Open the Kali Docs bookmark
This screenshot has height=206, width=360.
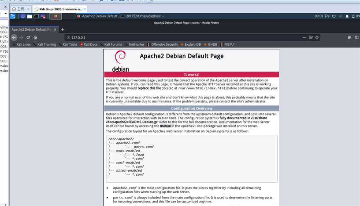[89, 44]
